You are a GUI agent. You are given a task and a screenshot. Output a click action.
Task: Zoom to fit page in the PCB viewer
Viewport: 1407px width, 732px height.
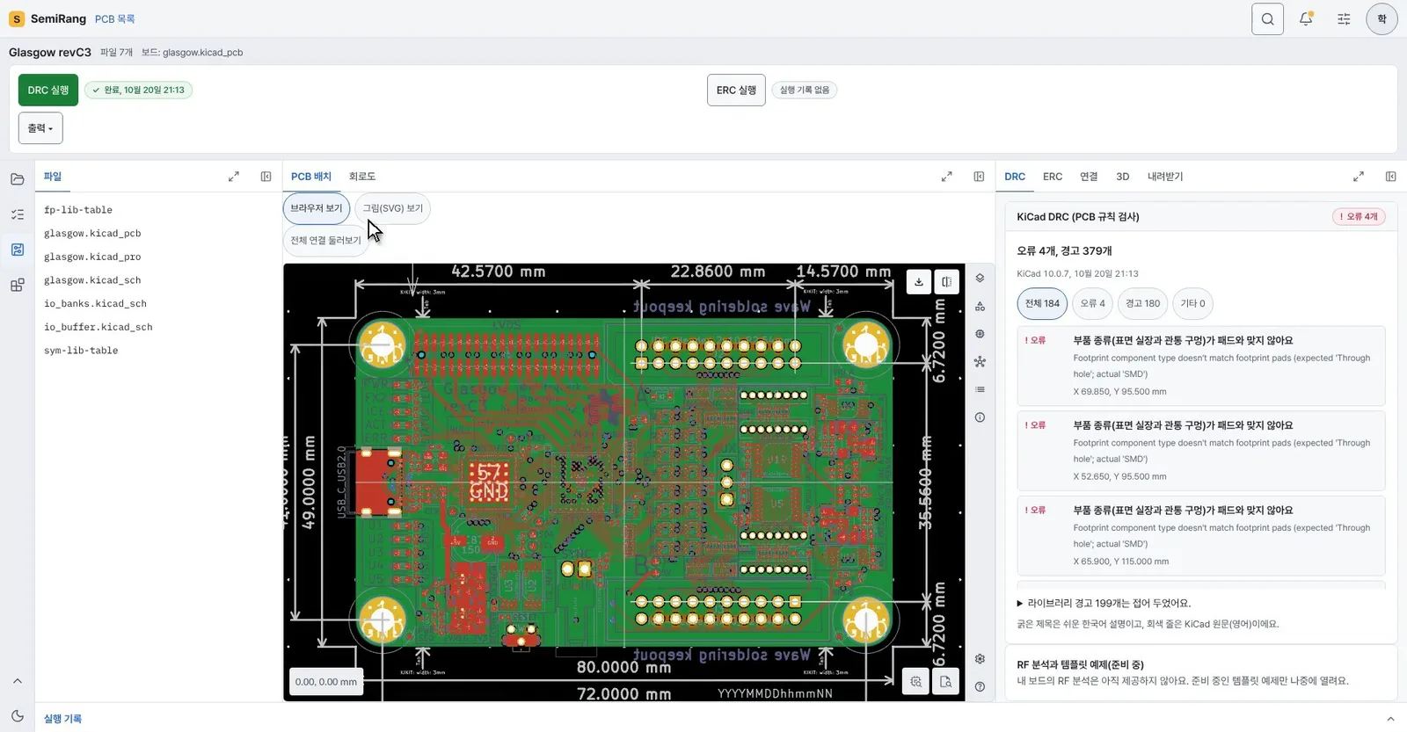(945, 682)
